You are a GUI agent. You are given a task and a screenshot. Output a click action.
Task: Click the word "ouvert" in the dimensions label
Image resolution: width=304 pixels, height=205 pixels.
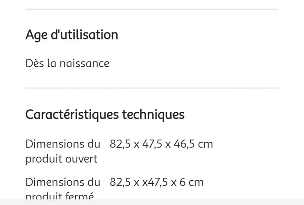(x=81, y=159)
